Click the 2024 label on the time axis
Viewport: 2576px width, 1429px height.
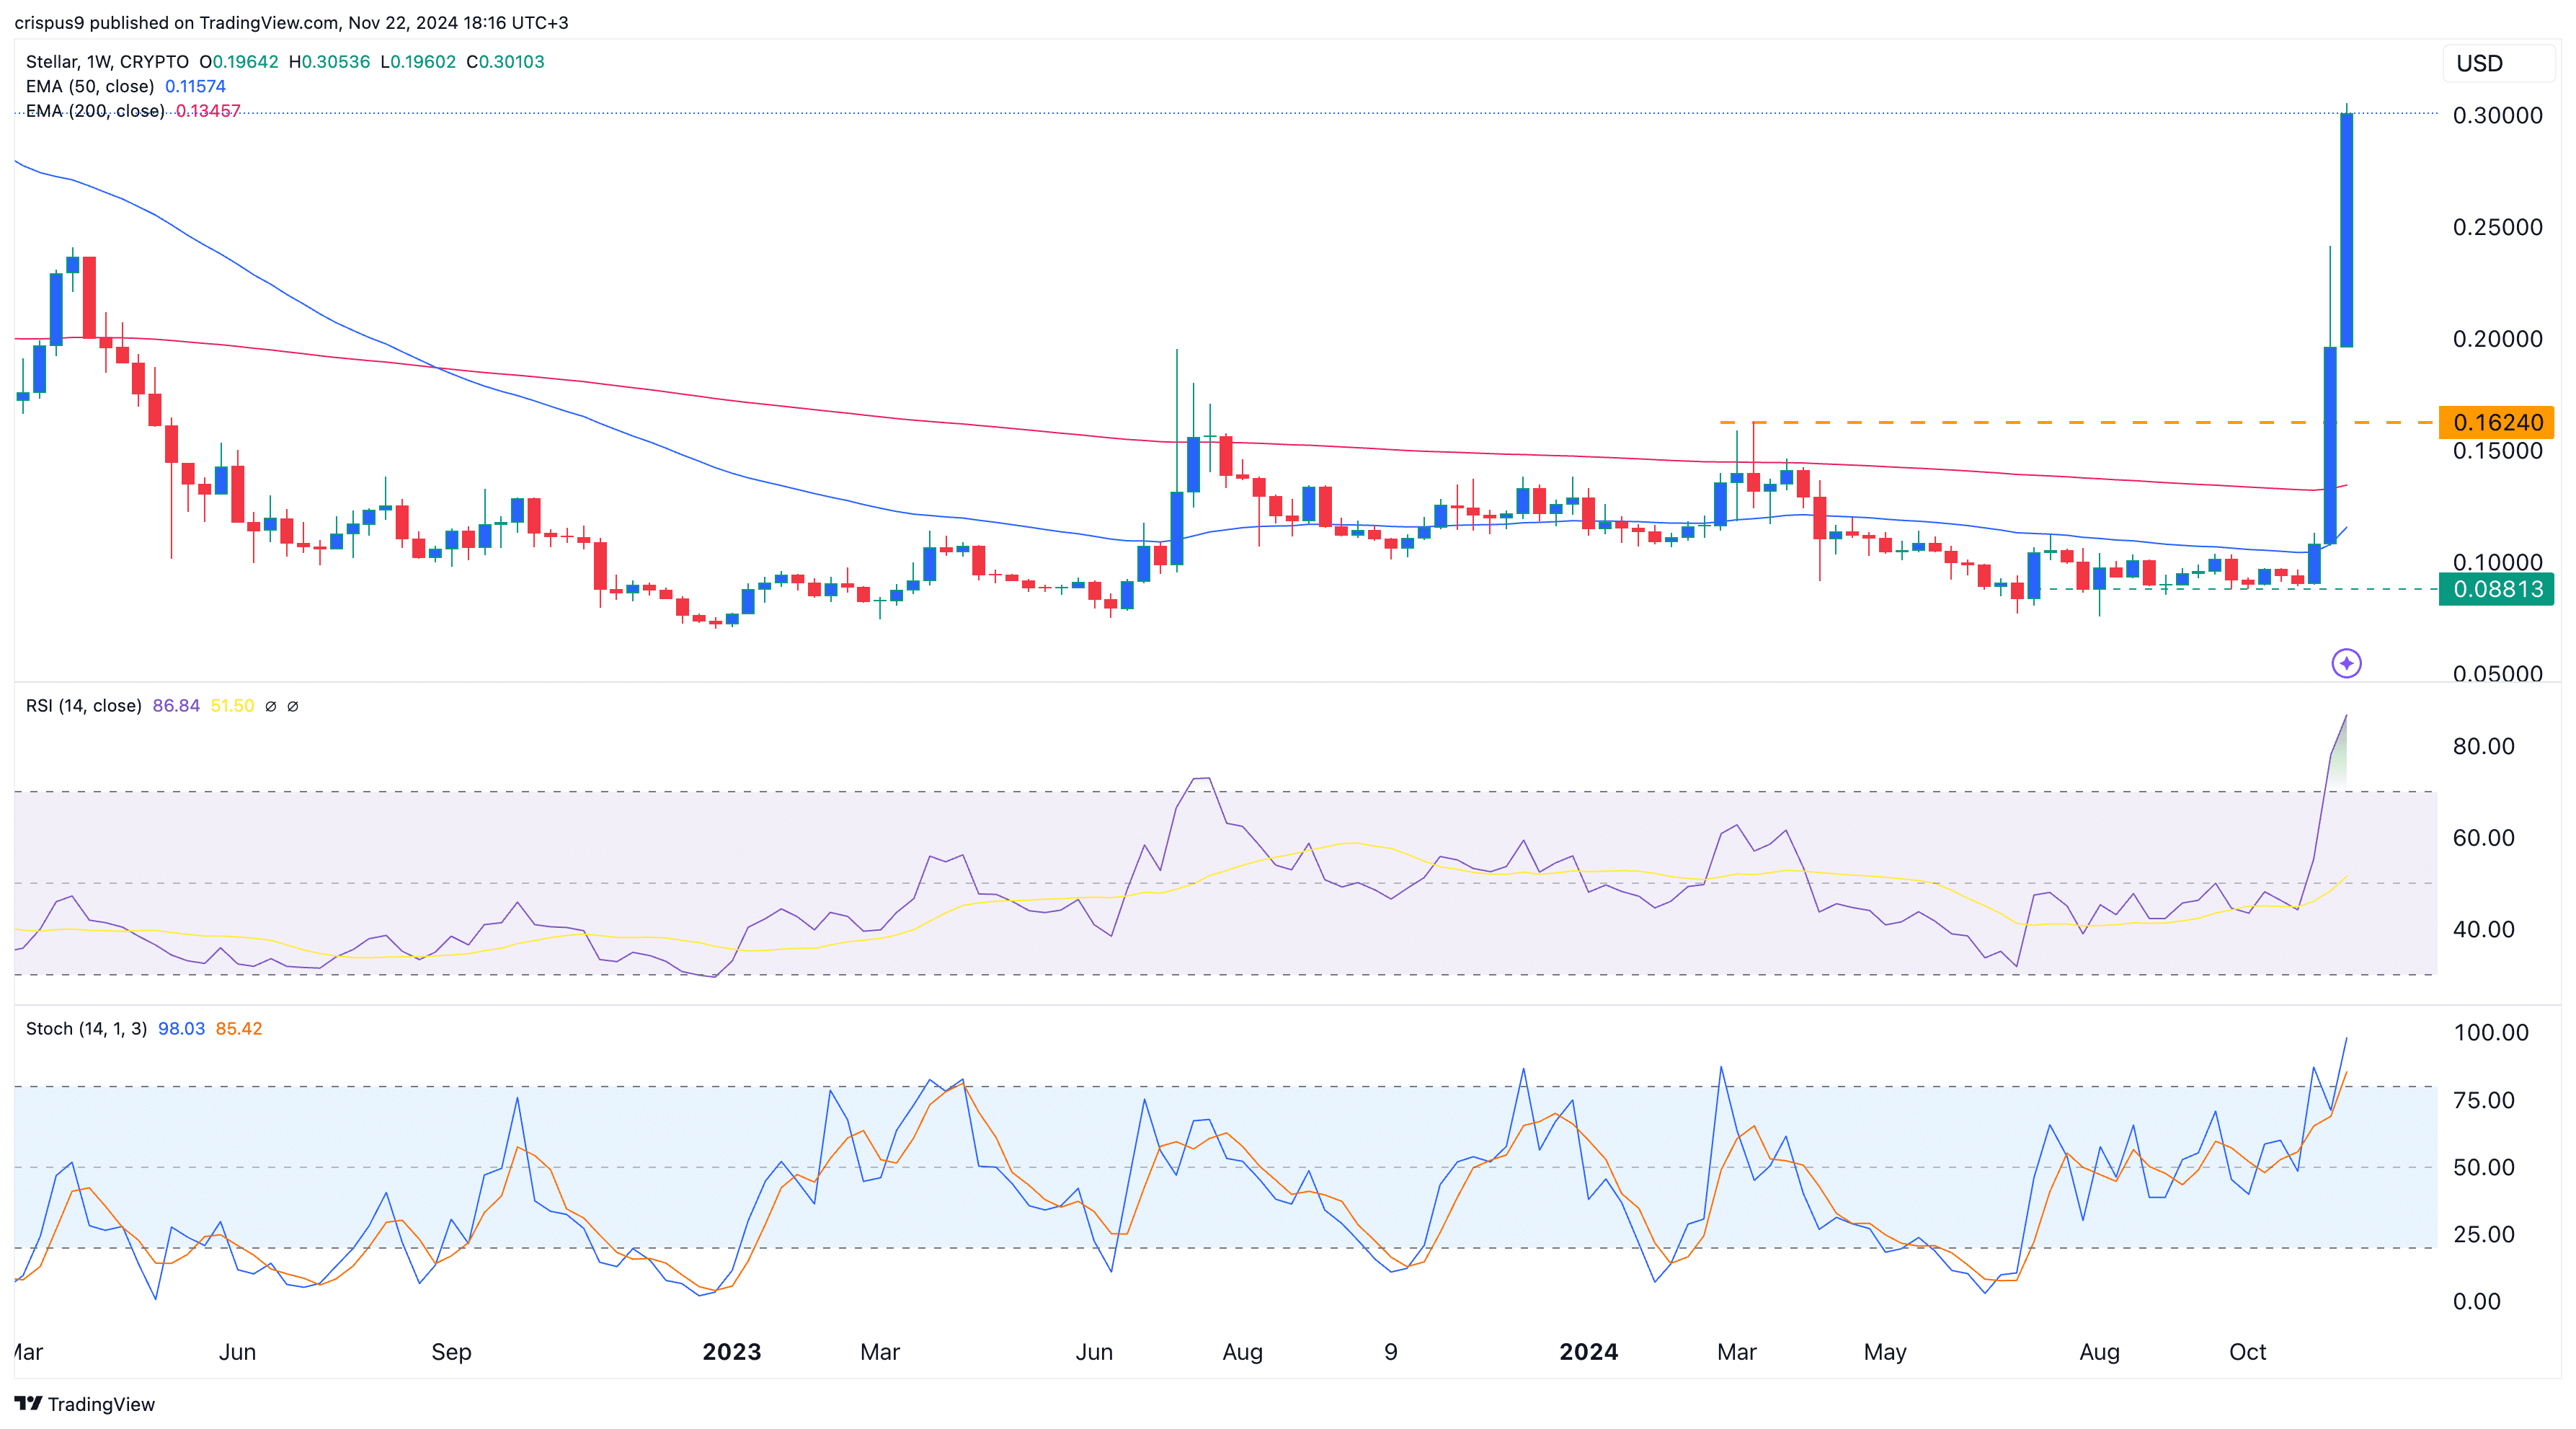click(1591, 1351)
